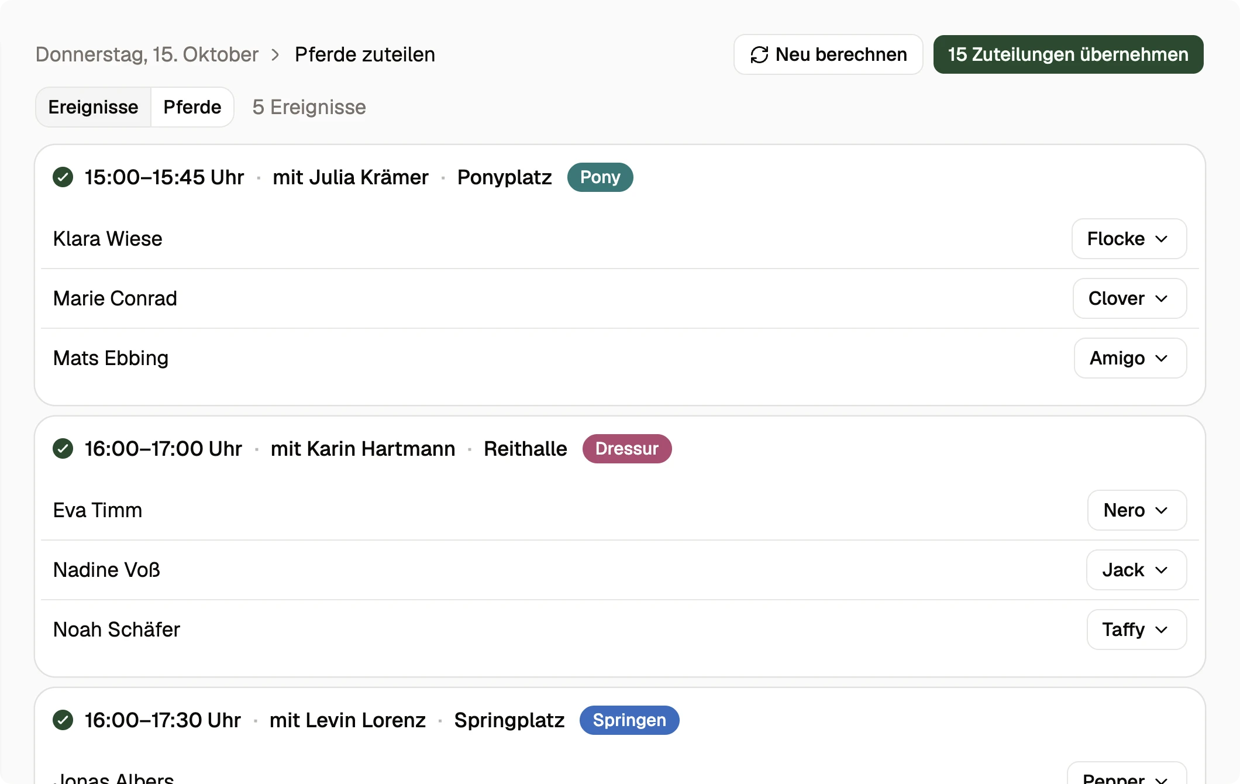This screenshot has height=784, width=1240.
Task: Select rider name Noah Schäfer
Action: 117,630
